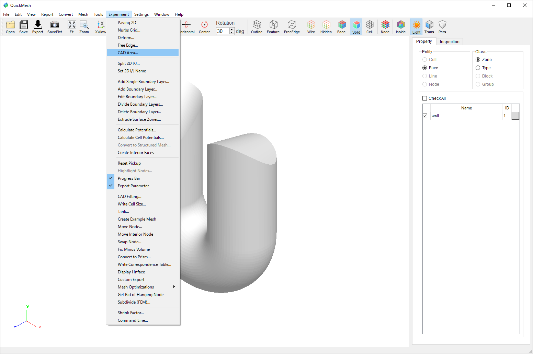Toggle Pers perspective icon
Image resolution: width=533 pixels, height=354 pixels.
tap(442, 27)
